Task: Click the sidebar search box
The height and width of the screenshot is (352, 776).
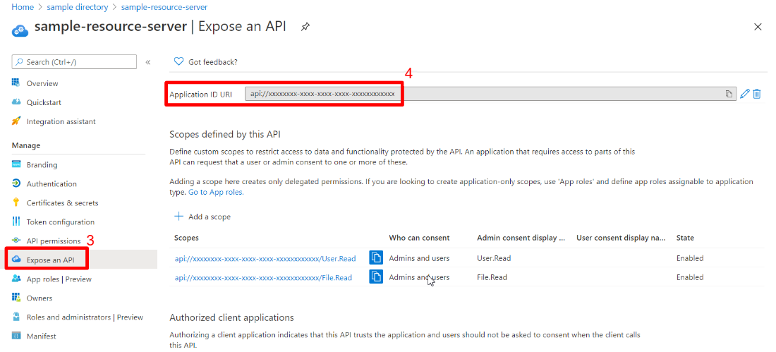Action: tap(74, 62)
